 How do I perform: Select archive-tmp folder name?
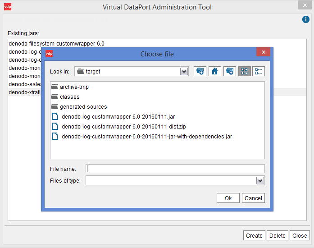[x=74, y=87]
